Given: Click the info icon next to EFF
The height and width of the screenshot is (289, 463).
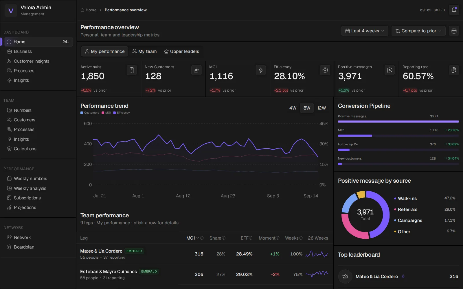Looking at the screenshot, I should (x=251, y=238).
